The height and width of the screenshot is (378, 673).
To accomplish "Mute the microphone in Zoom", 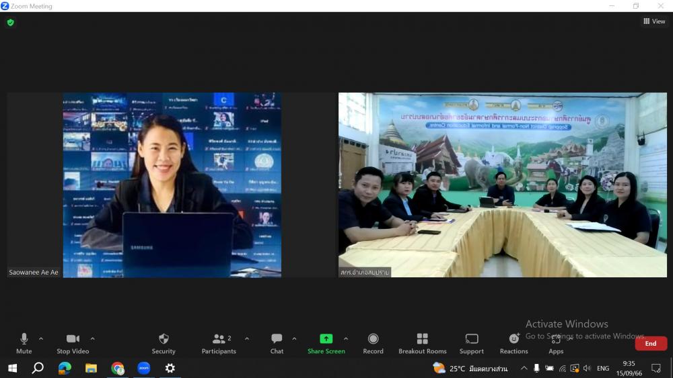I will point(24,344).
